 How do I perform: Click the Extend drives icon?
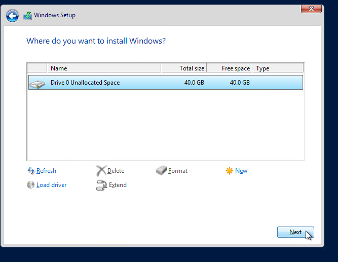coord(101,185)
